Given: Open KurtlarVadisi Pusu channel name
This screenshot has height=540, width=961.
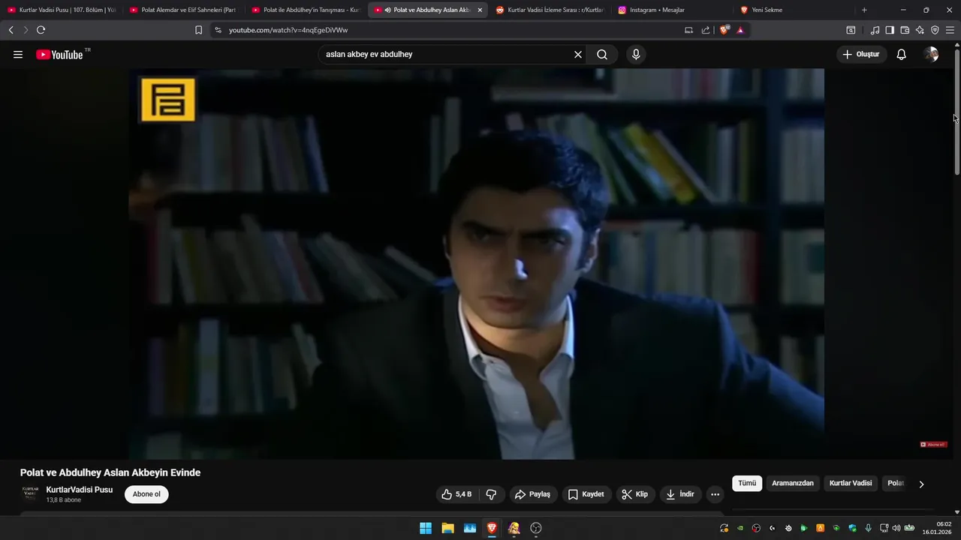Looking at the screenshot, I should 80,490.
